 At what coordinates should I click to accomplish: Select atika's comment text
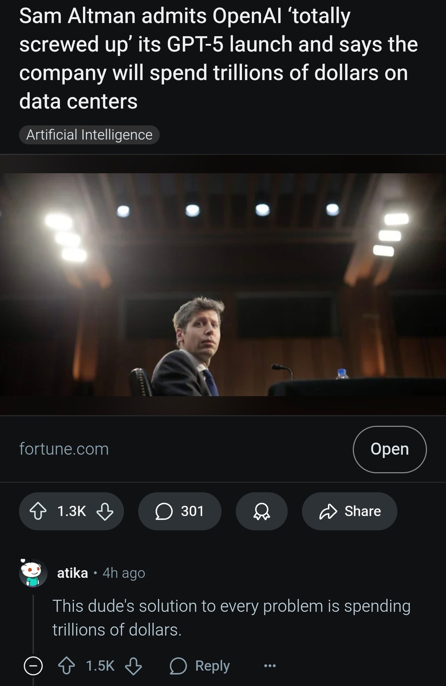(231, 618)
